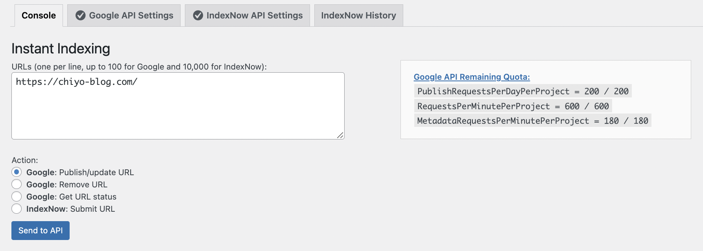
Task: Click the PublishRequestsPerDayPerProject quota line
Action: tap(522, 91)
